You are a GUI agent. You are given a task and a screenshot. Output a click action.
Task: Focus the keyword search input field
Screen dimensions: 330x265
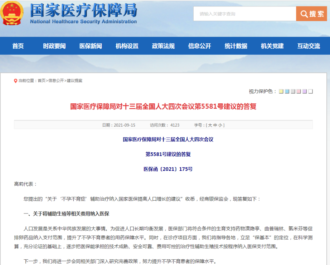245,14
